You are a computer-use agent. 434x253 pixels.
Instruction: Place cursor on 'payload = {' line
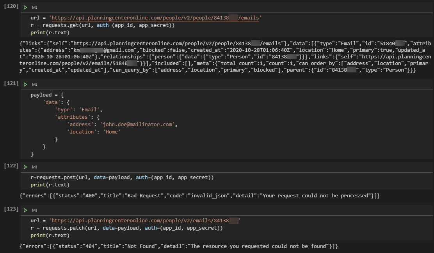(x=47, y=95)
